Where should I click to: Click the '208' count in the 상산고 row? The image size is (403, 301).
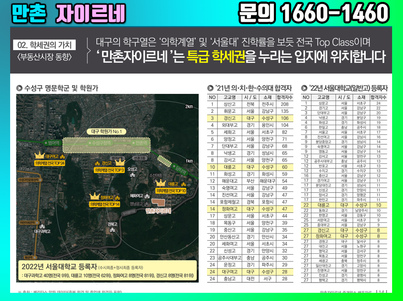285,104
